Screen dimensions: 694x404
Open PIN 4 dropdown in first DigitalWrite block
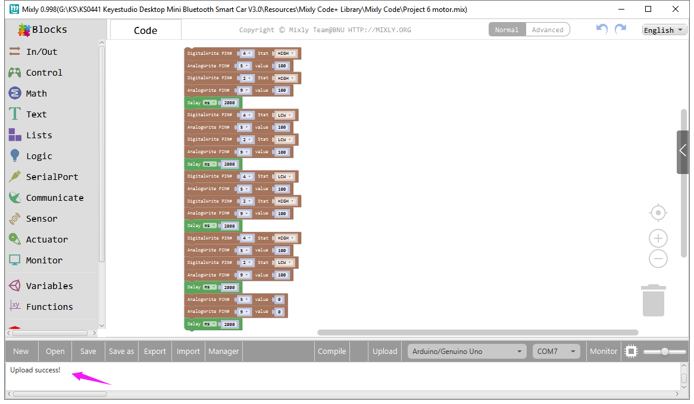pos(246,54)
